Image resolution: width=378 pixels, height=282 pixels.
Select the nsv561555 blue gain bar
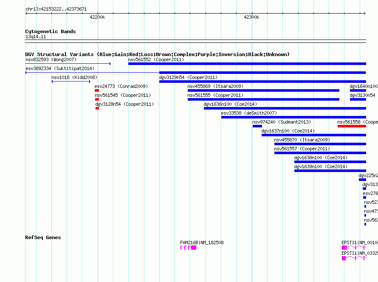coord(263,99)
